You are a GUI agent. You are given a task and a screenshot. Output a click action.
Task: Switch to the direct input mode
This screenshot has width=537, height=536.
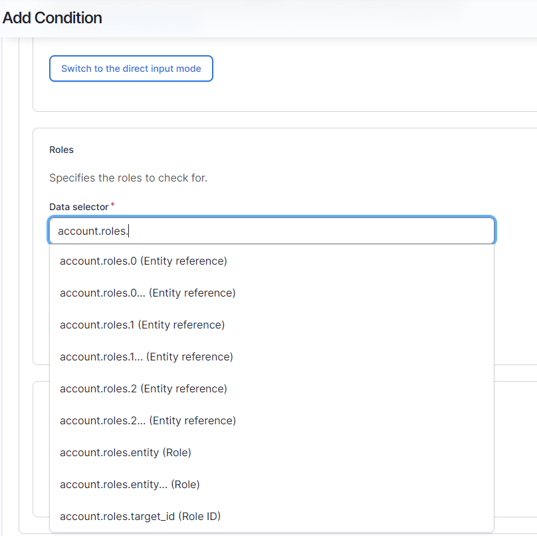[131, 68]
